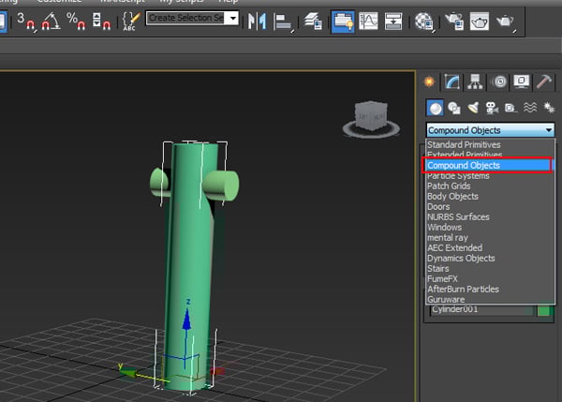This screenshot has width=562, height=402.
Task: Switch to Motion panel tab
Action: click(x=499, y=82)
